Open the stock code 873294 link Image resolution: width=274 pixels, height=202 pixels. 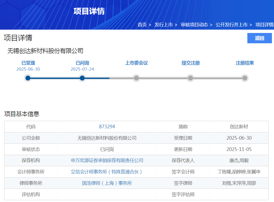pos(107,127)
